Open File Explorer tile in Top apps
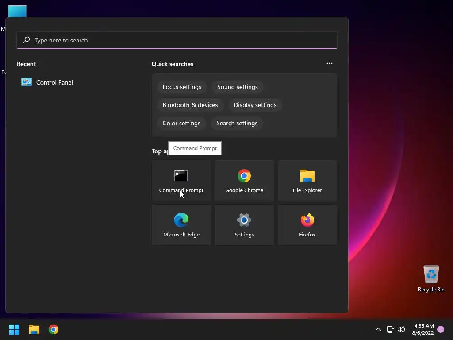The image size is (453, 340). [x=307, y=181]
